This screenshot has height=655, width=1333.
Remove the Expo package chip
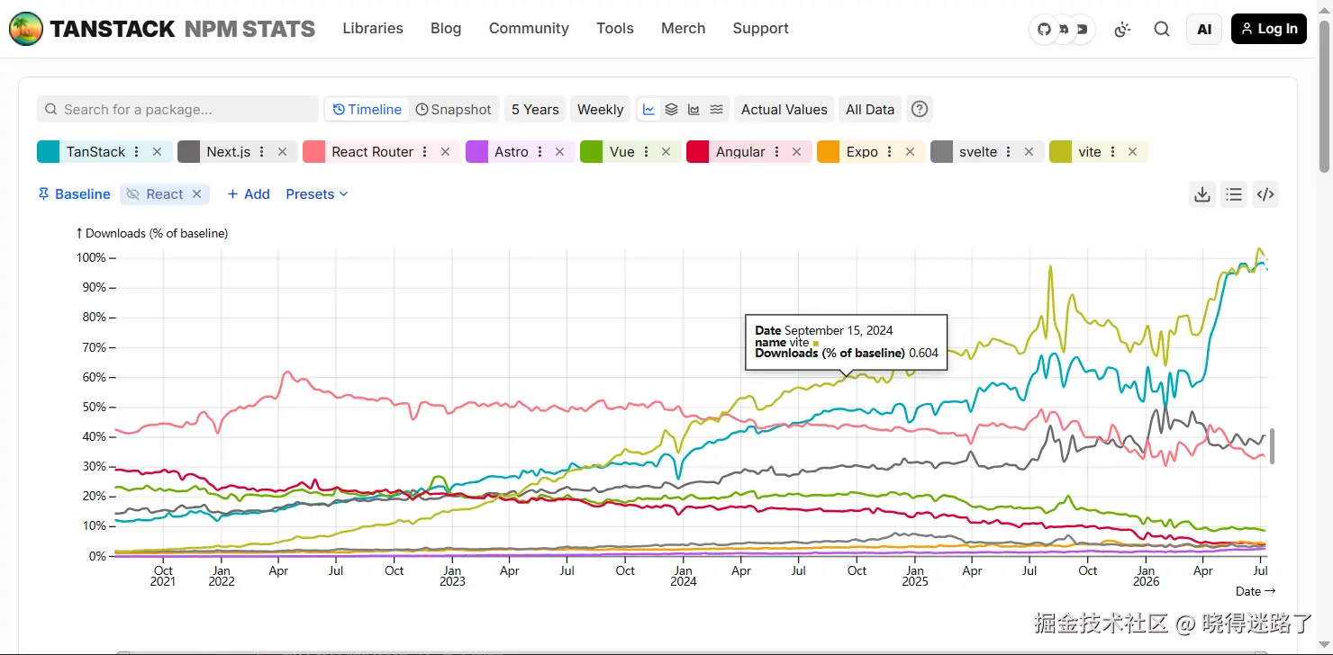910,152
